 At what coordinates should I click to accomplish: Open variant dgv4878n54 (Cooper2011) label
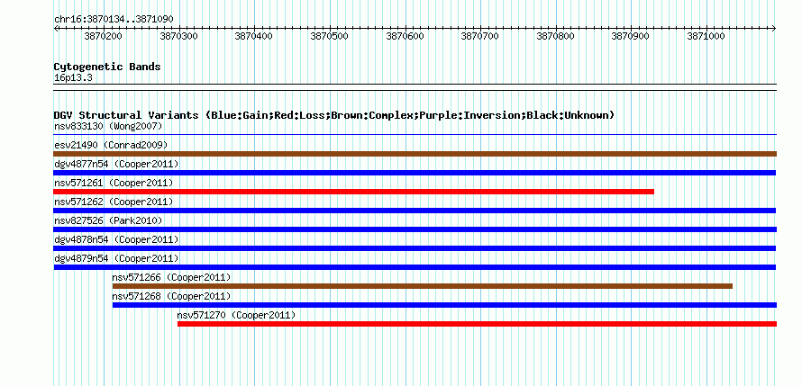[116, 239]
